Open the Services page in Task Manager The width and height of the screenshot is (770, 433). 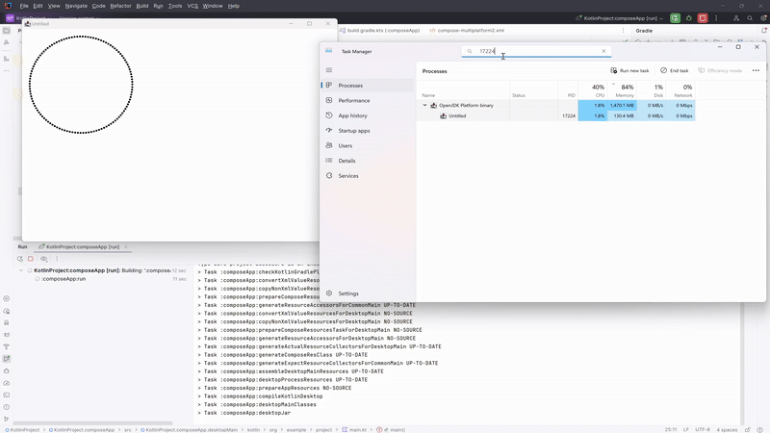(x=368, y=176)
